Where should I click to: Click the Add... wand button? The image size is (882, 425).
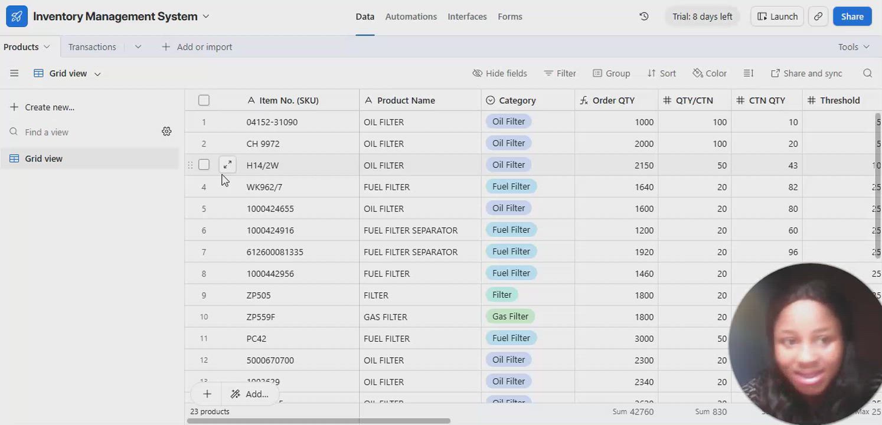[x=250, y=394]
